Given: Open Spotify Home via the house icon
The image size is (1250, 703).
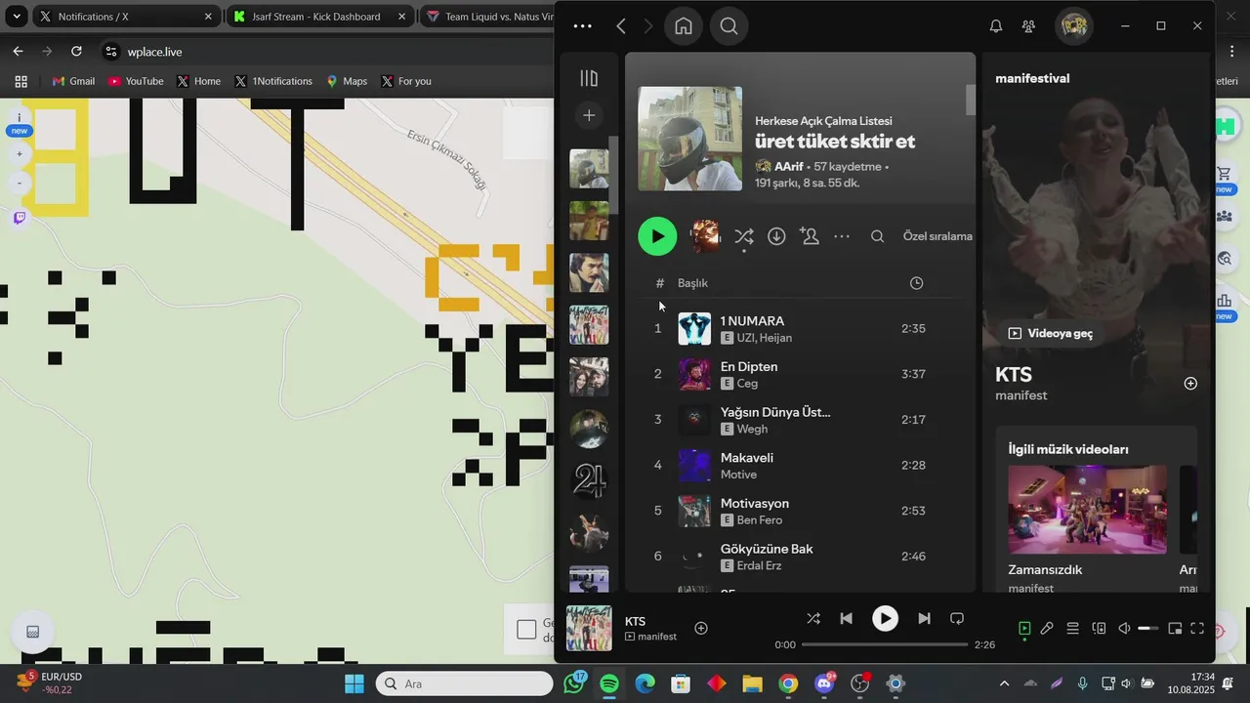Looking at the screenshot, I should [684, 26].
